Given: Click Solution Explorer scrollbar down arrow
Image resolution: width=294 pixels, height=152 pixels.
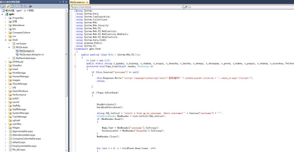Looking at the screenshot, I should coord(67,151).
